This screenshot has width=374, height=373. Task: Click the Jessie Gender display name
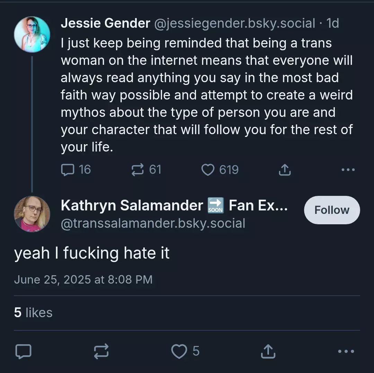[105, 23]
